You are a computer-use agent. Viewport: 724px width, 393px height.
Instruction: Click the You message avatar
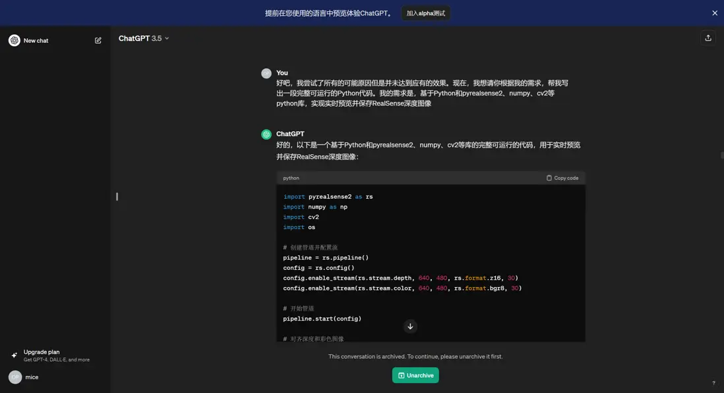(266, 73)
